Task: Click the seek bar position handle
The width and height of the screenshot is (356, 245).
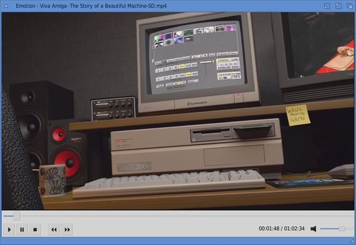Action: coord(17,216)
